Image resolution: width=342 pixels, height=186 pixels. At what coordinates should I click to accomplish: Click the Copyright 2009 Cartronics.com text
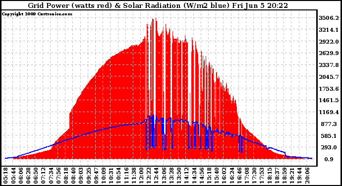[x=37, y=14]
